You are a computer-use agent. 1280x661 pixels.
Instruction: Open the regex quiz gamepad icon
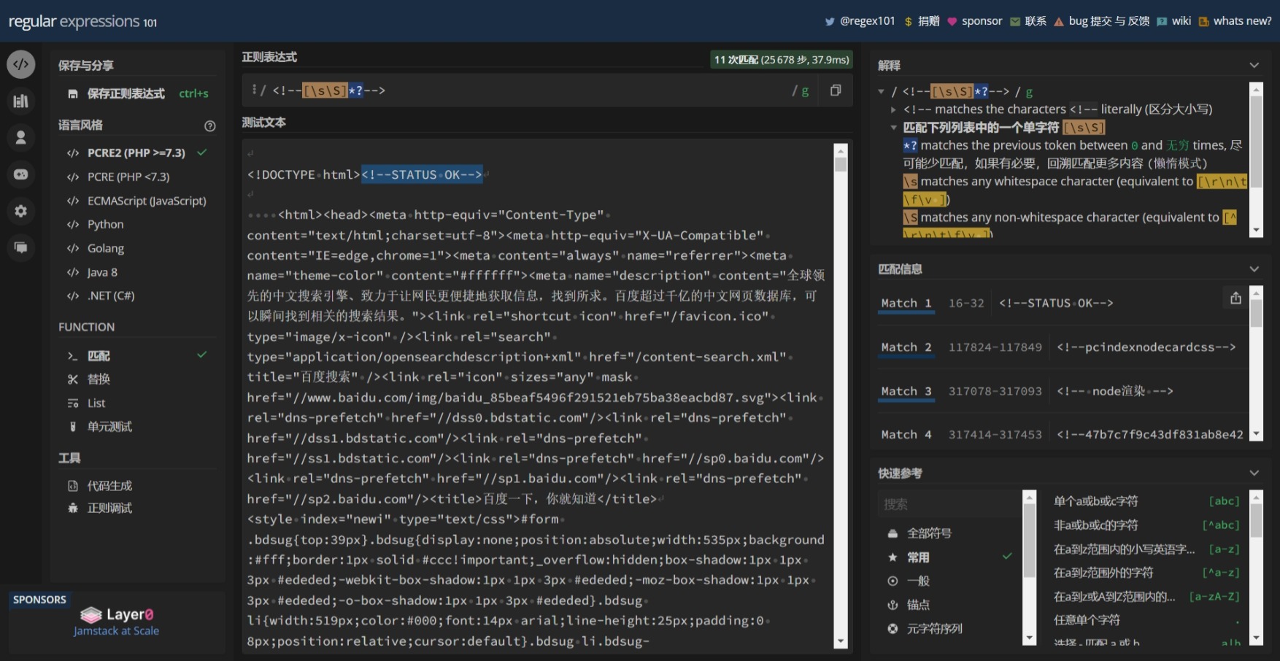(x=21, y=174)
